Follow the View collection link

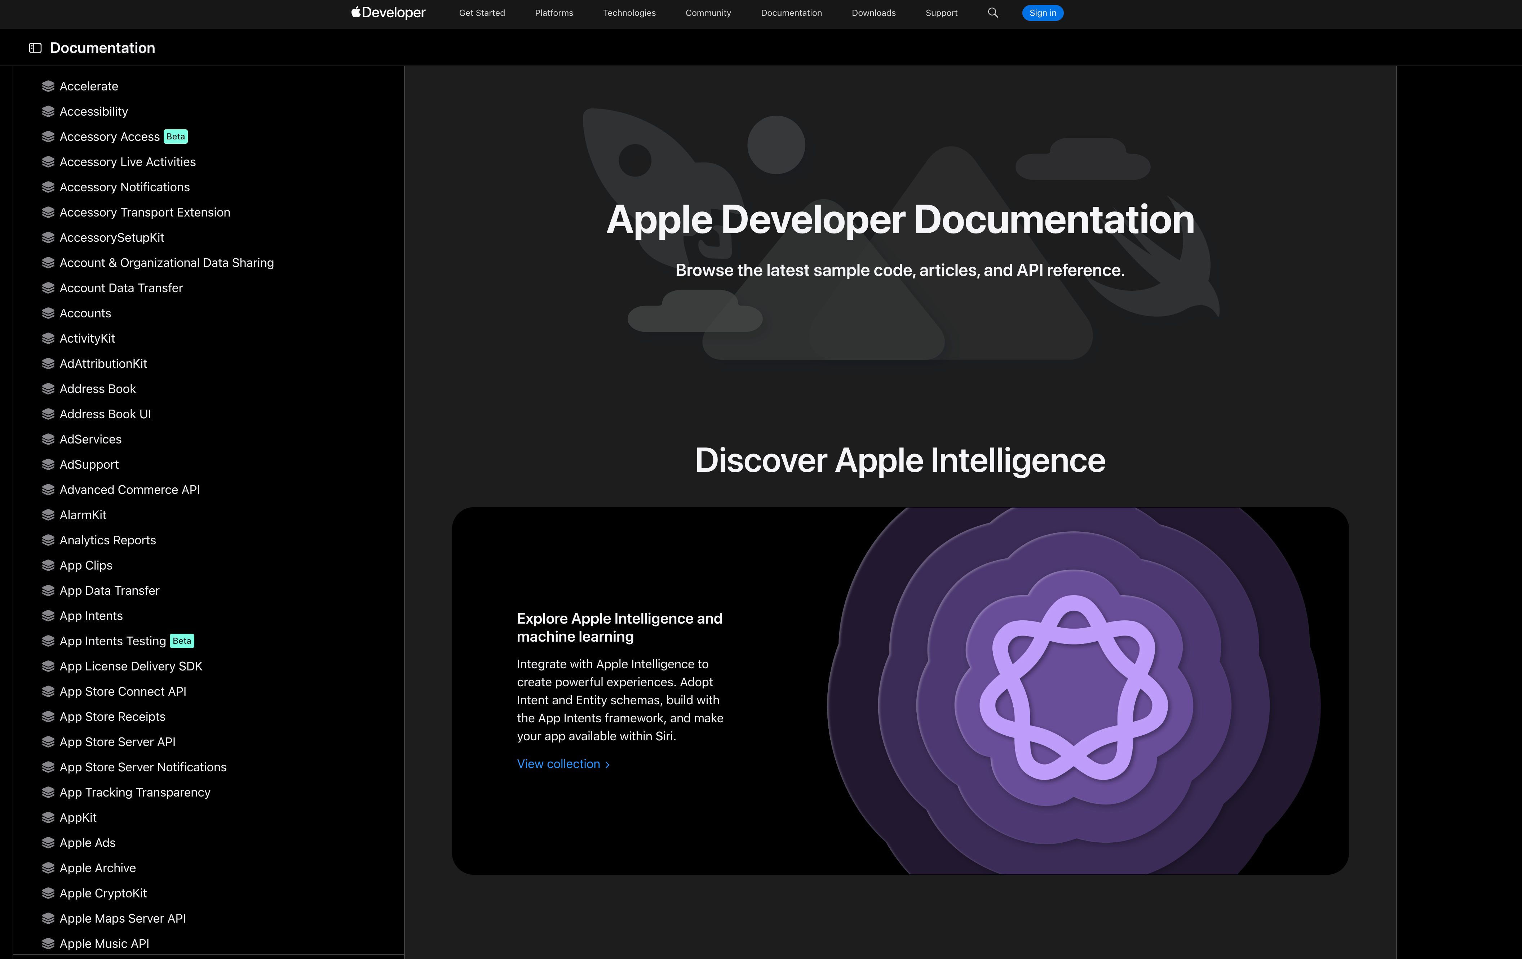[563, 764]
